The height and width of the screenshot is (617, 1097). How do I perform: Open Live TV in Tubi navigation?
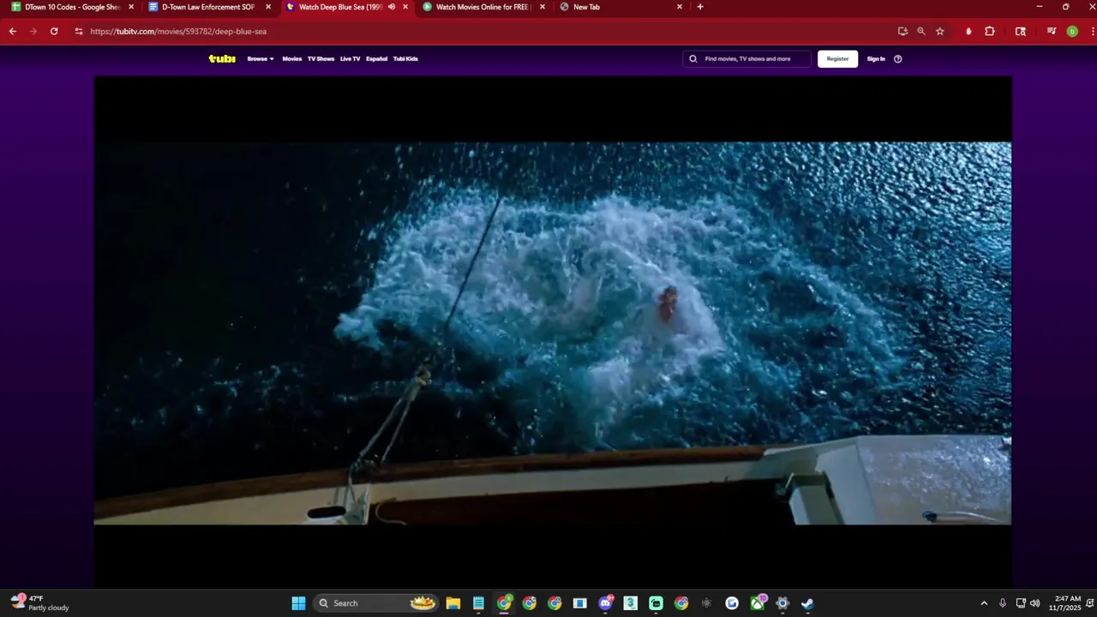pos(350,59)
